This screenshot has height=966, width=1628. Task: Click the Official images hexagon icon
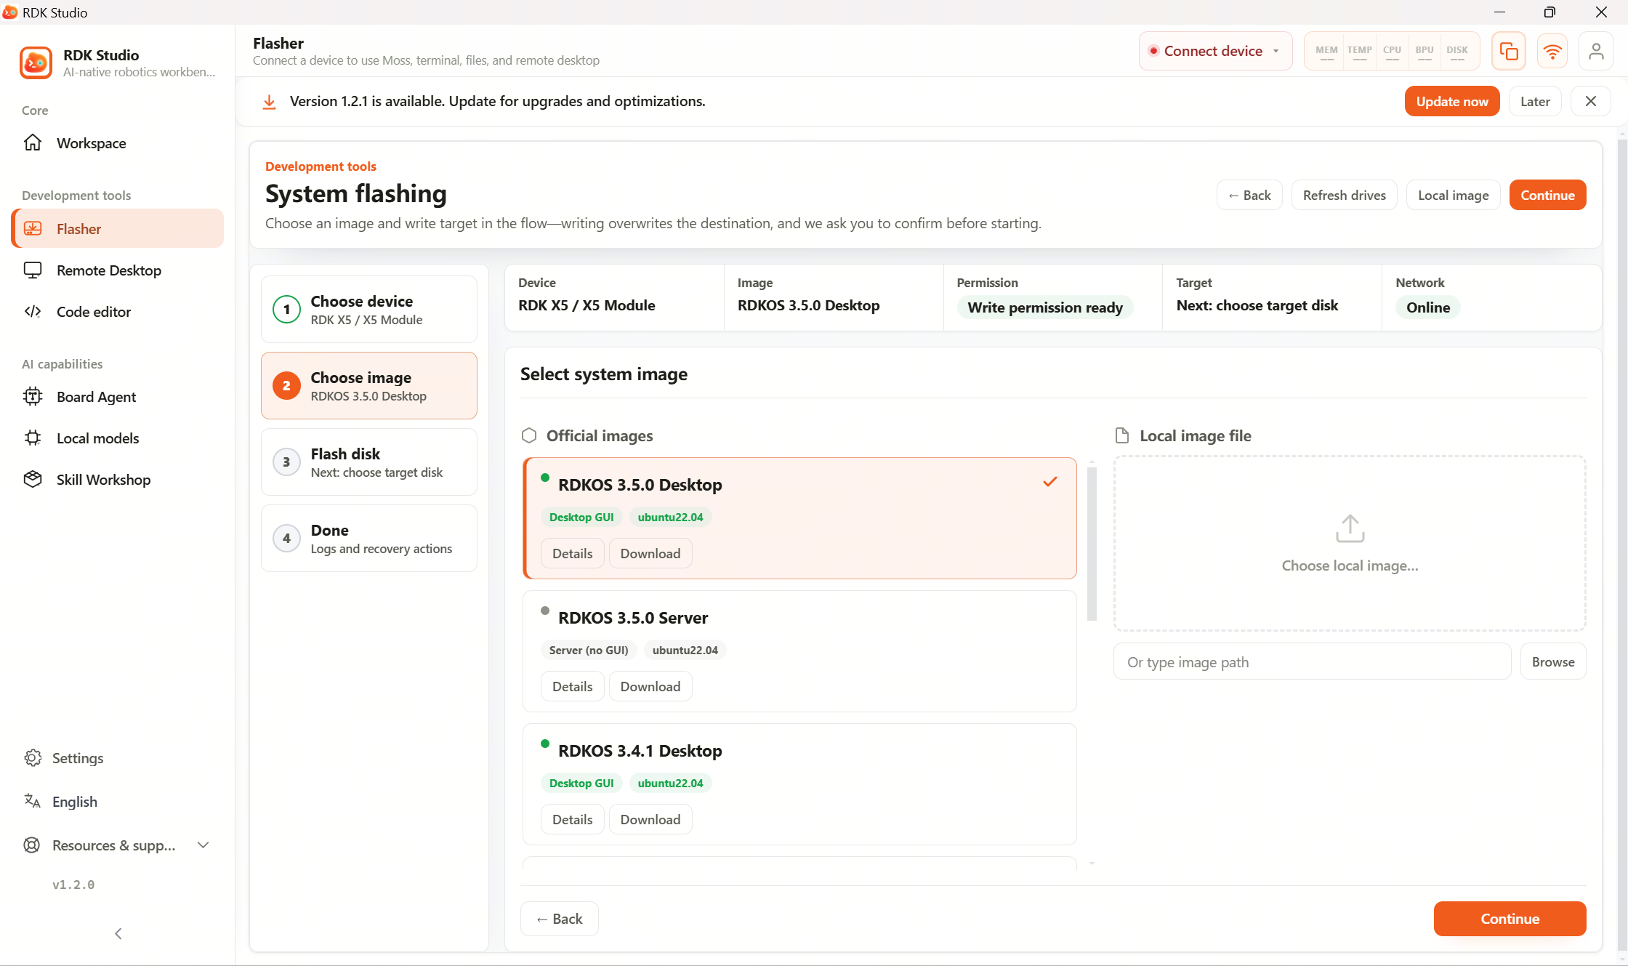(x=529, y=435)
